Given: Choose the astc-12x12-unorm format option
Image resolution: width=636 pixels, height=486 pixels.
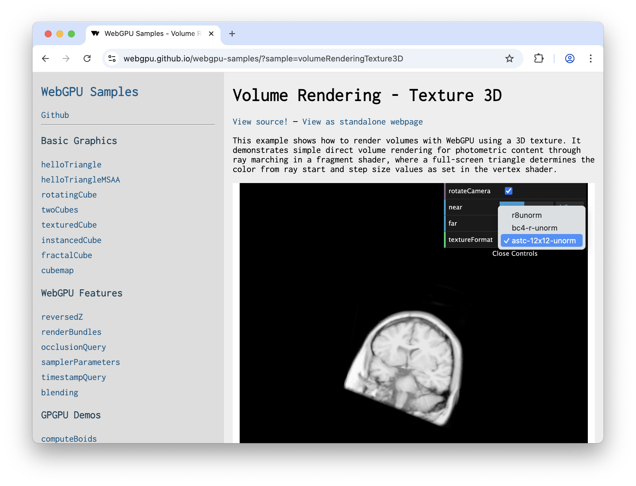Looking at the screenshot, I should 543,240.
